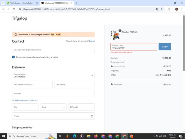
Task: Click the Tifgalop T88PLUS product thumbnail
Action: (115, 35)
